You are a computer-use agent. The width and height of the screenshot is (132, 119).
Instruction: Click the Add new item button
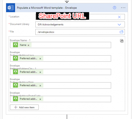tap(24, 107)
